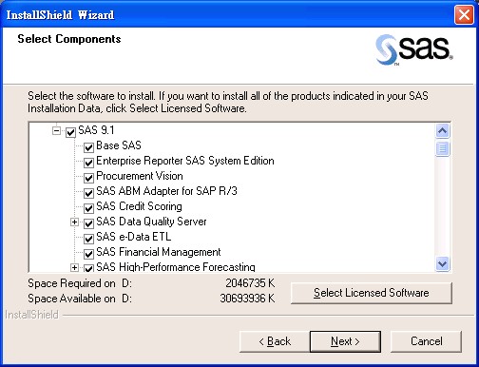Select the Base SAS label
This screenshot has height=367, width=479.
pos(119,145)
